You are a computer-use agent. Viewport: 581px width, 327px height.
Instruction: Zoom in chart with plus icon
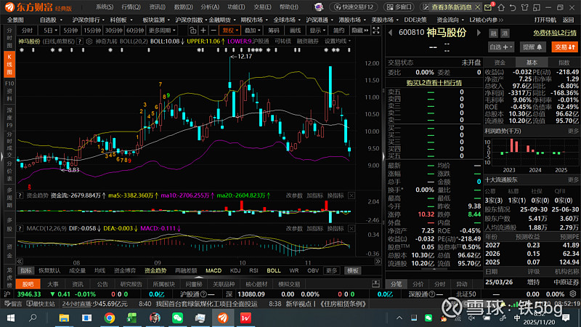203,31
